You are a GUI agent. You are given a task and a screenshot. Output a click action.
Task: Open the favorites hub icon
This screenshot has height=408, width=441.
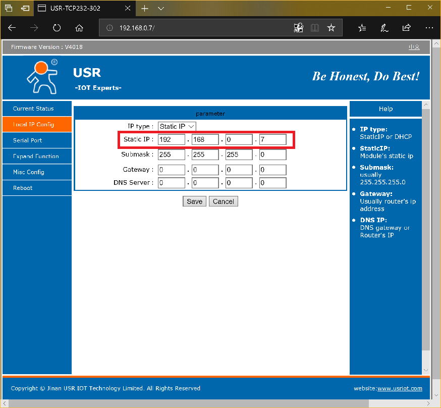pyautogui.click(x=362, y=28)
